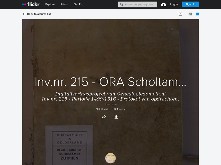Viewport: 221px width, 165px height.
Task: Open the upload cloud icon
Action: [163, 4]
